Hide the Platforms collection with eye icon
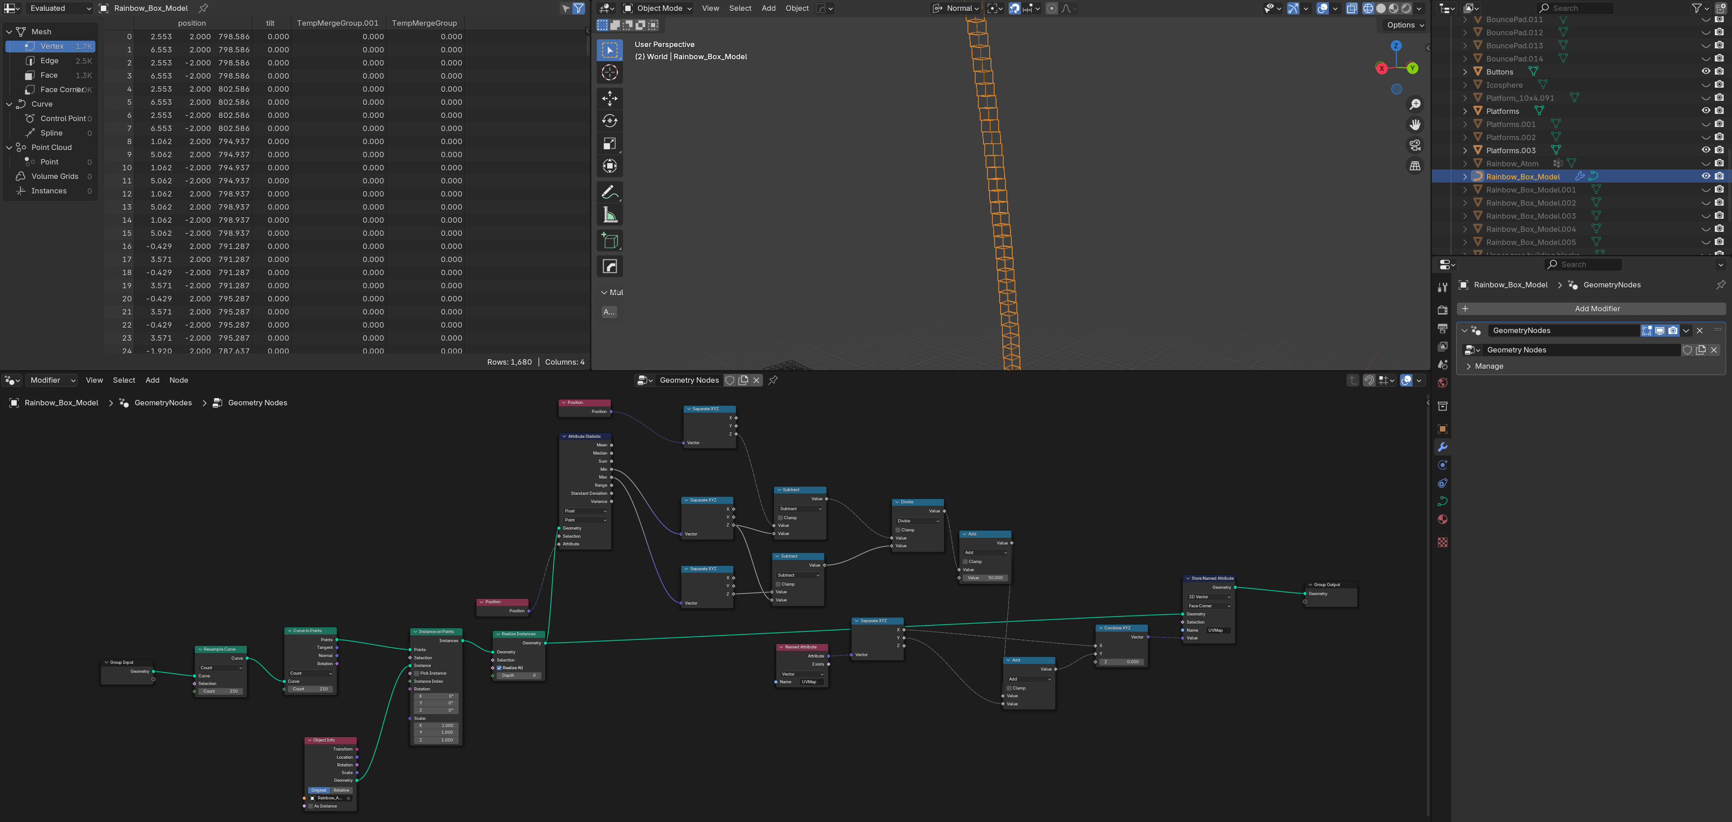 [x=1705, y=111]
